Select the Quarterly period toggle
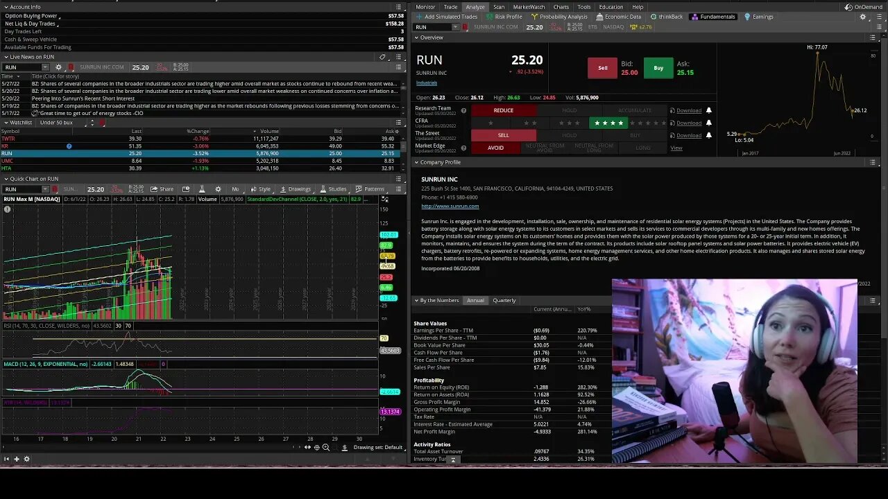 [x=504, y=301]
